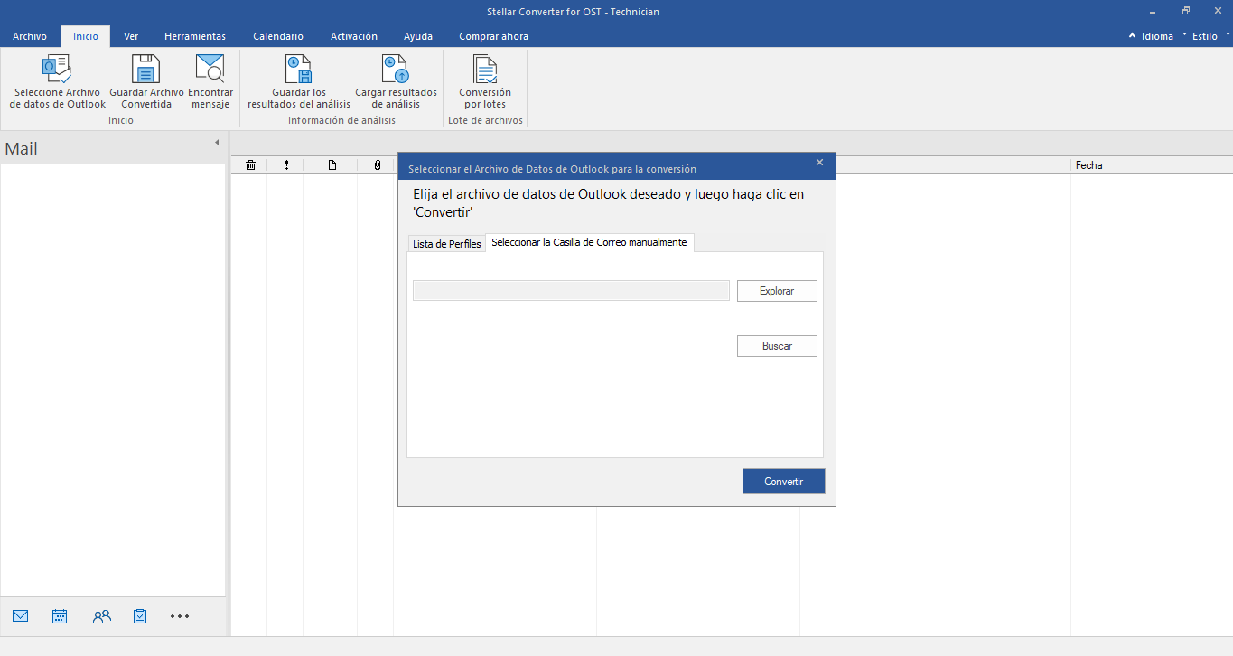Image resolution: width=1233 pixels, height=656 pixels.
Task: Click the Explorar button
Action: pyautogui.click(x=777, y=291)
